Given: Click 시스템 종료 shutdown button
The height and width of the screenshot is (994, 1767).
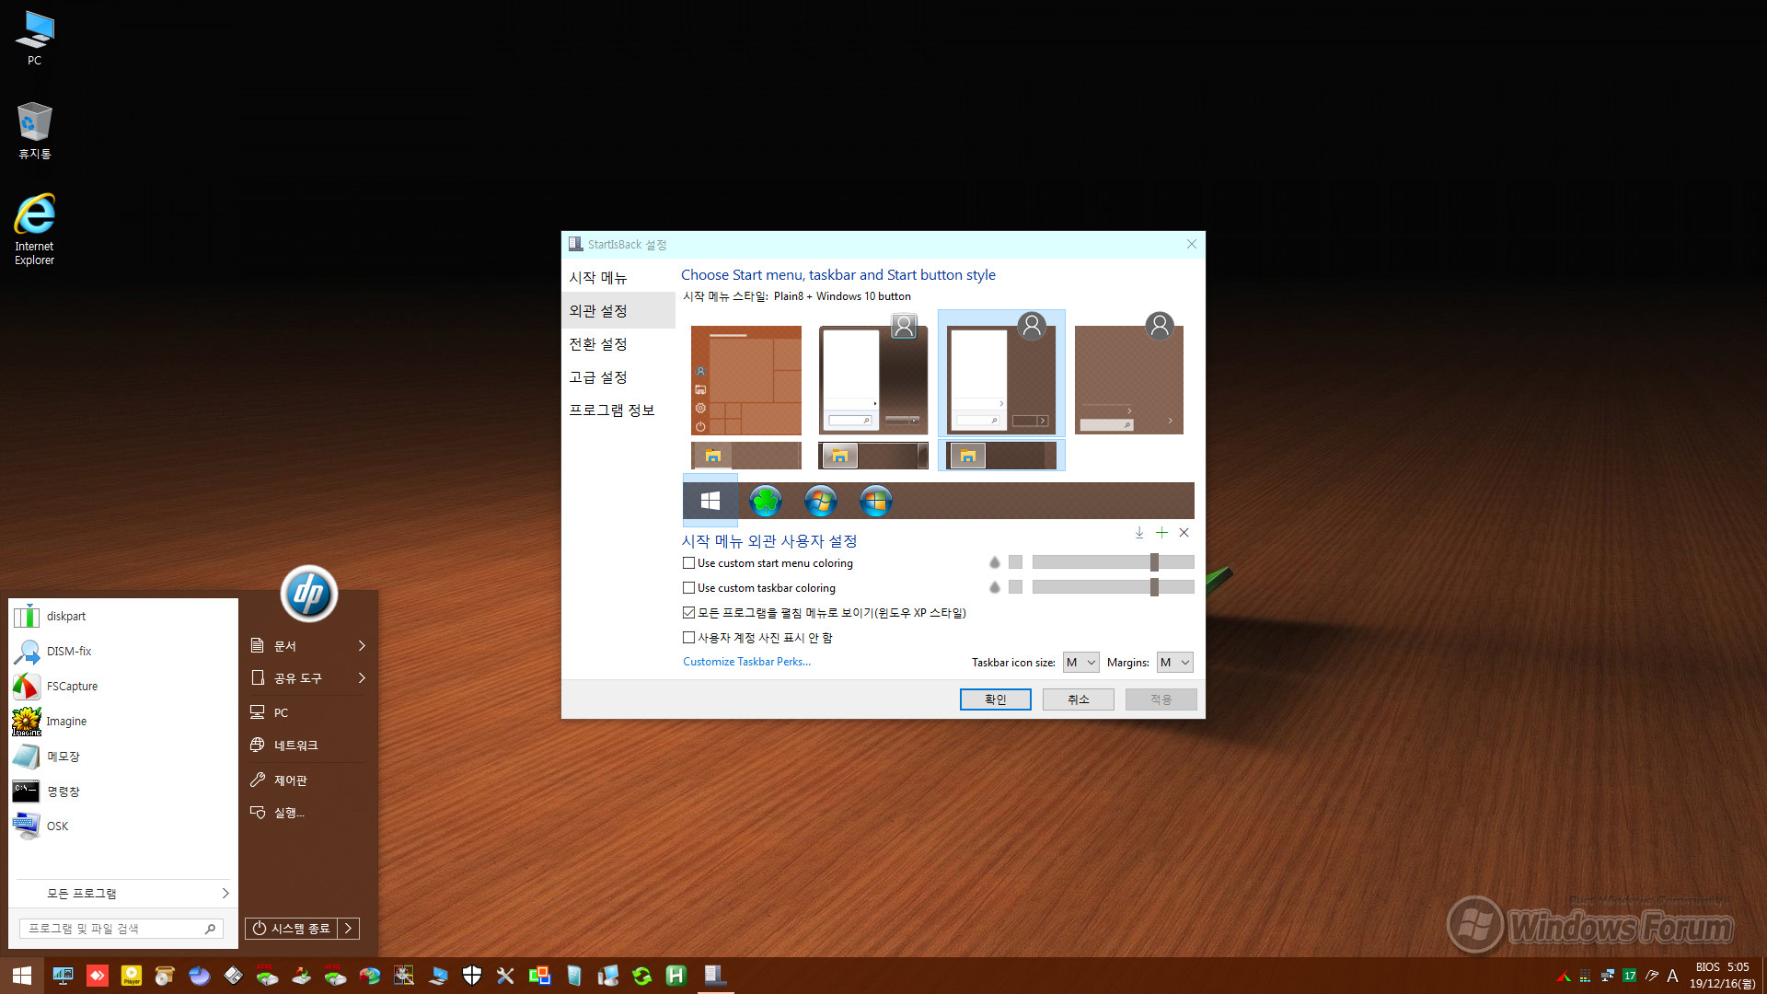Looking at the screenshot, I should click(x=292, y=929).
